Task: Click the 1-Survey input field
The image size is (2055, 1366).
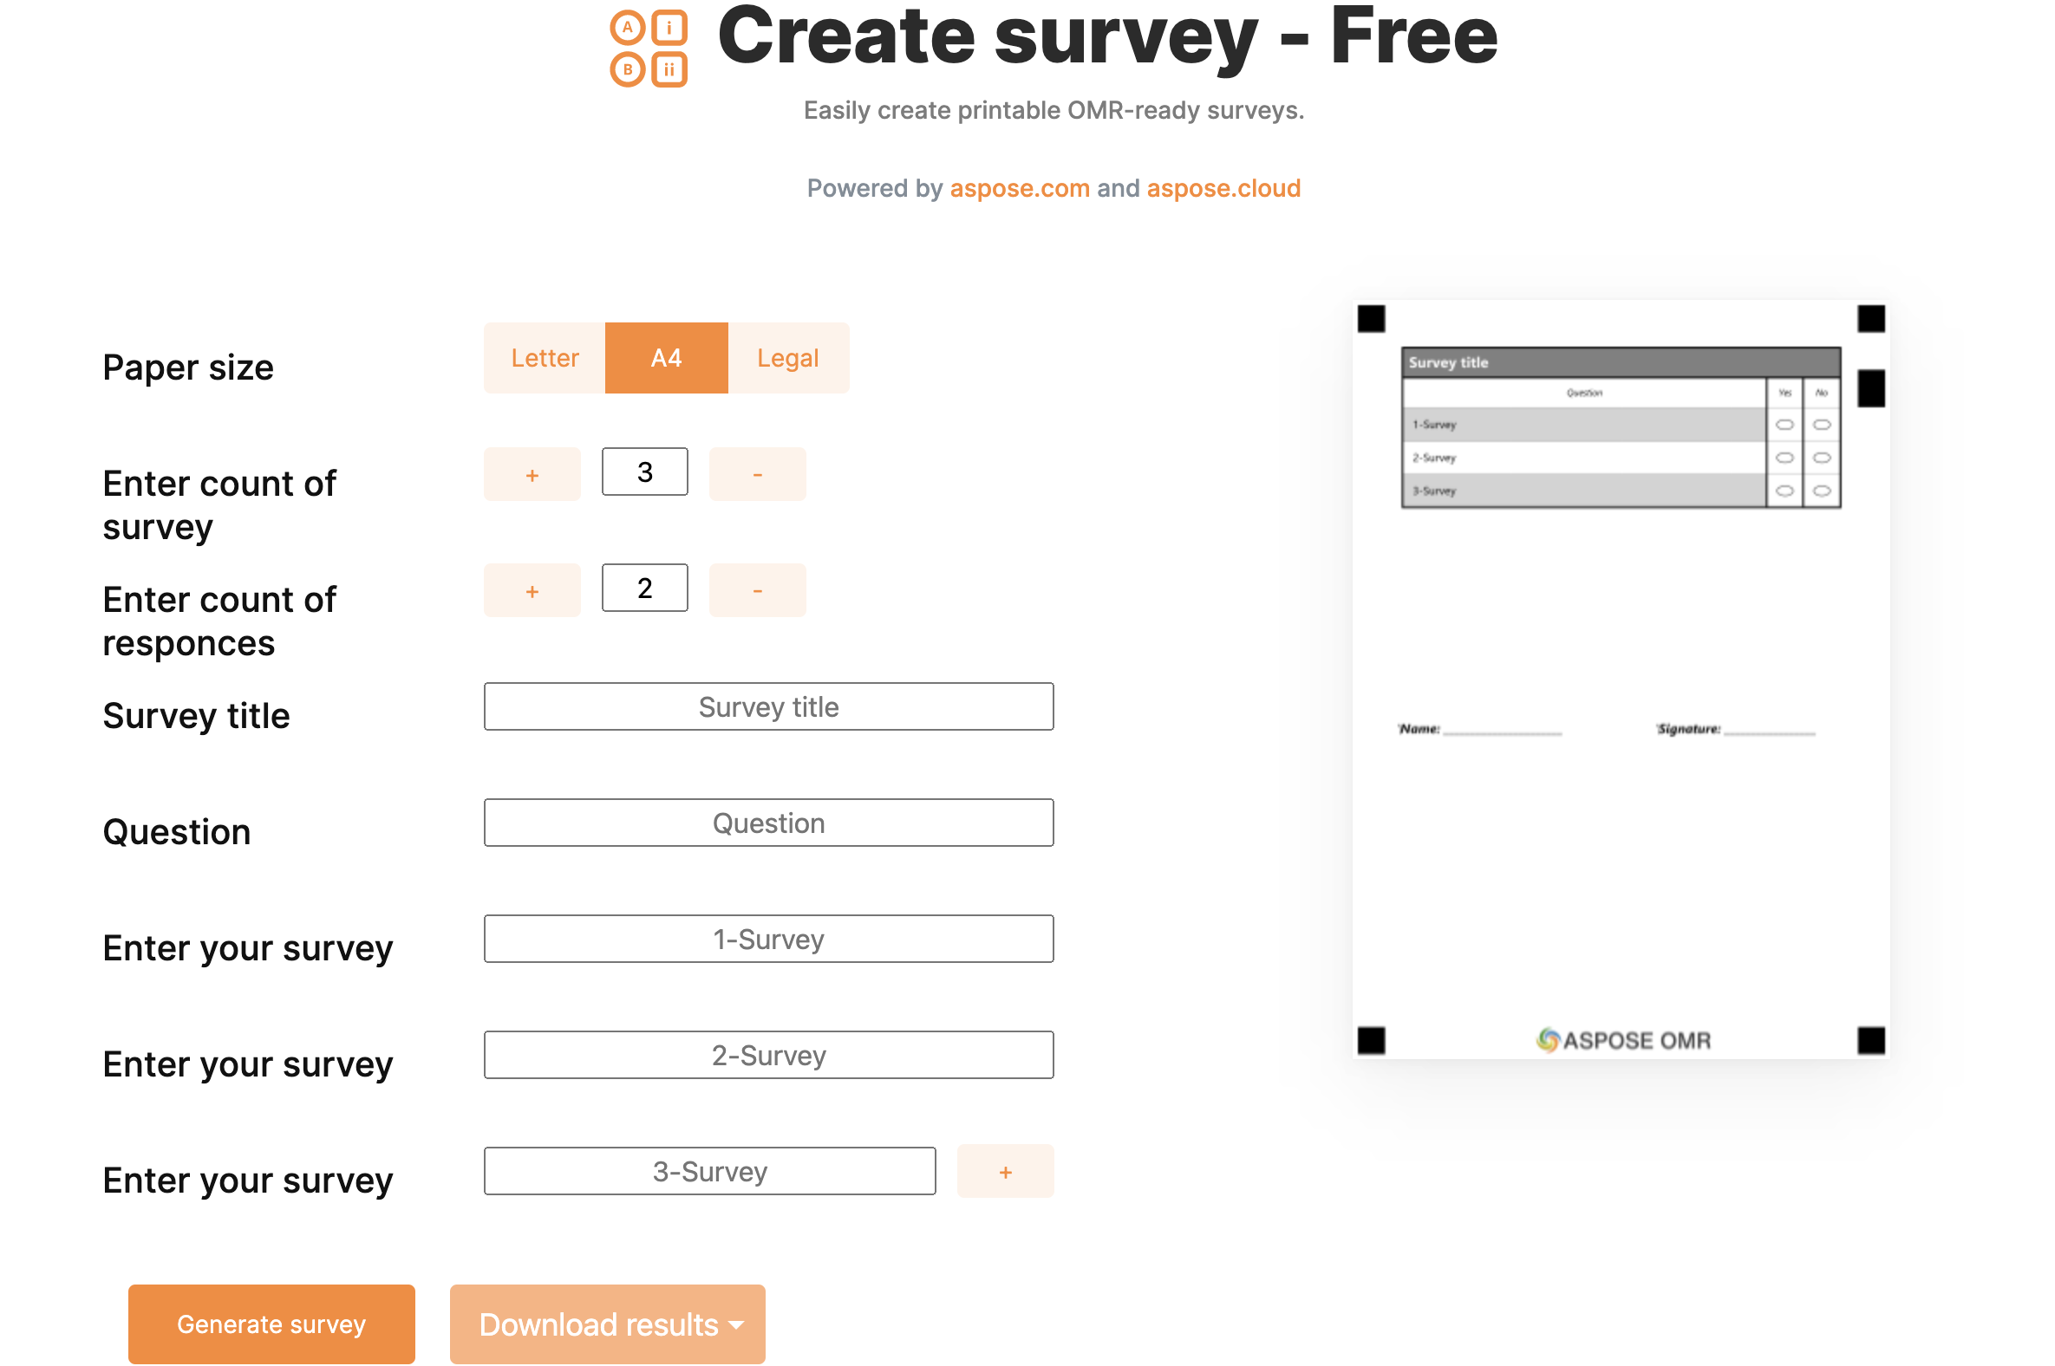Action: (x=767, y=940)
